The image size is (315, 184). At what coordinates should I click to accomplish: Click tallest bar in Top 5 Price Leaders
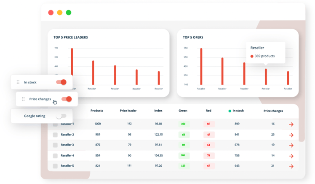click(x=72, y=62)
